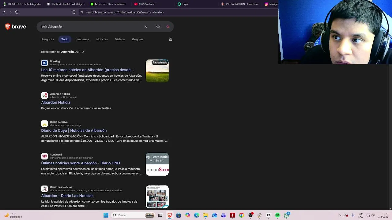Reload the current page
Viewport: 392px width, 220px height.
coord(17,12)
